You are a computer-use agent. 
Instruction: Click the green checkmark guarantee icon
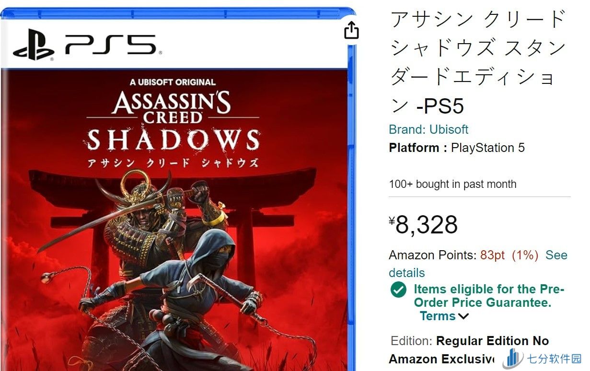398,290
